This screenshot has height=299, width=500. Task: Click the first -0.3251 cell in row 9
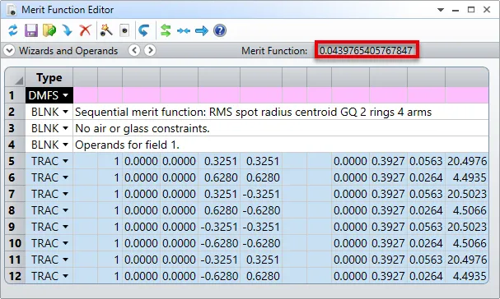click(x=219, y=227)
